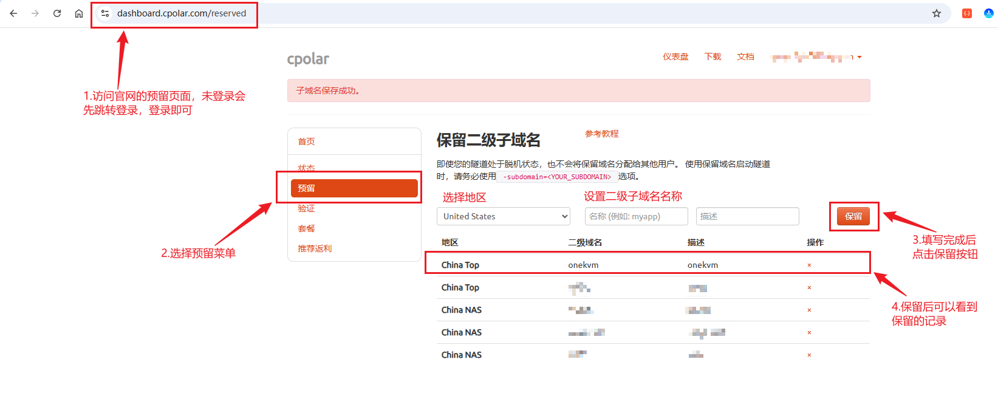Click site information icon in address bar
This screenshot has height=393, width=998.
coord(105,13)
